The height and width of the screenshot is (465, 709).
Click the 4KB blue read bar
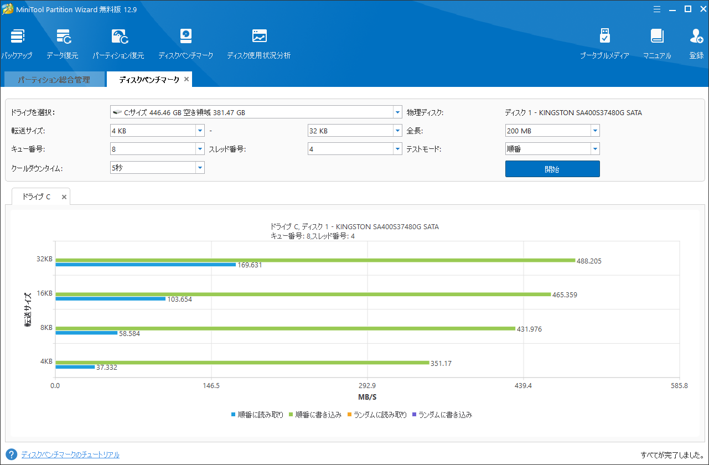pos(75,367)
